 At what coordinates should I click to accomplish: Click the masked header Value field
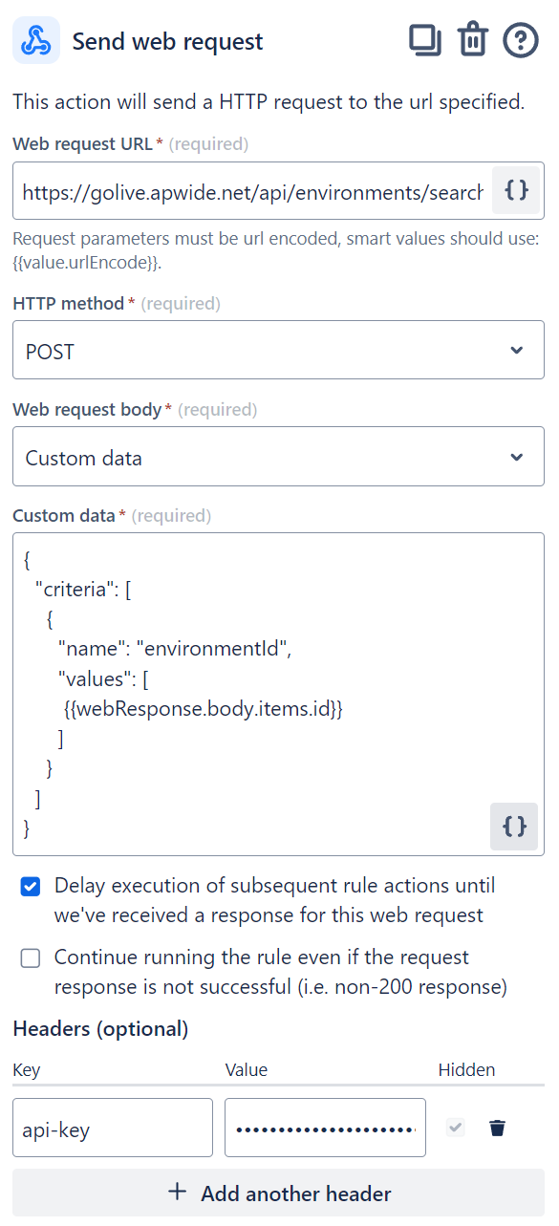(x=325, y=1128)
